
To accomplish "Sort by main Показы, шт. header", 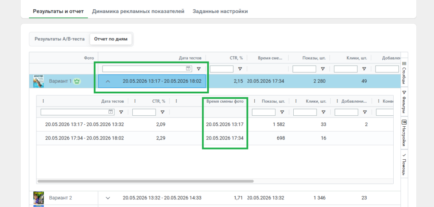I will 314,58.
